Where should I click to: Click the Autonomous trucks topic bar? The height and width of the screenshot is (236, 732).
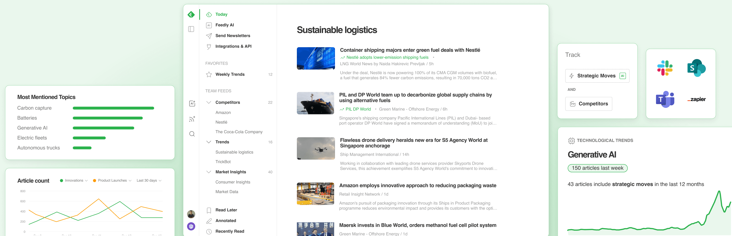(82, 148)
